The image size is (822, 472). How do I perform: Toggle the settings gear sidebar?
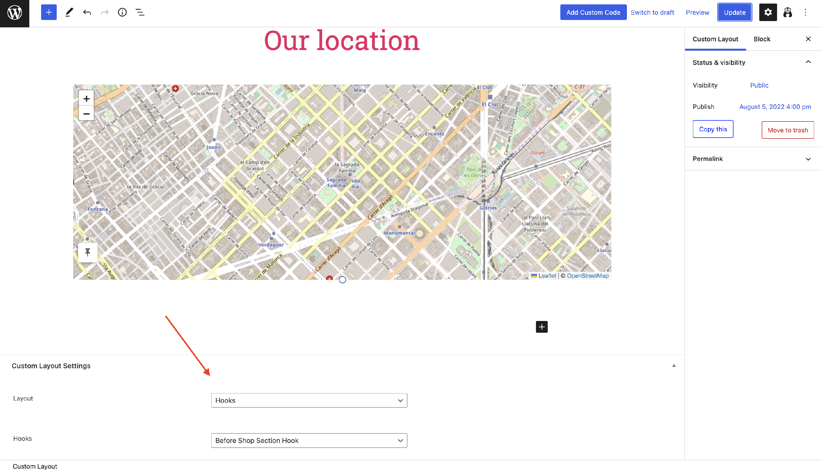[767, 12]
